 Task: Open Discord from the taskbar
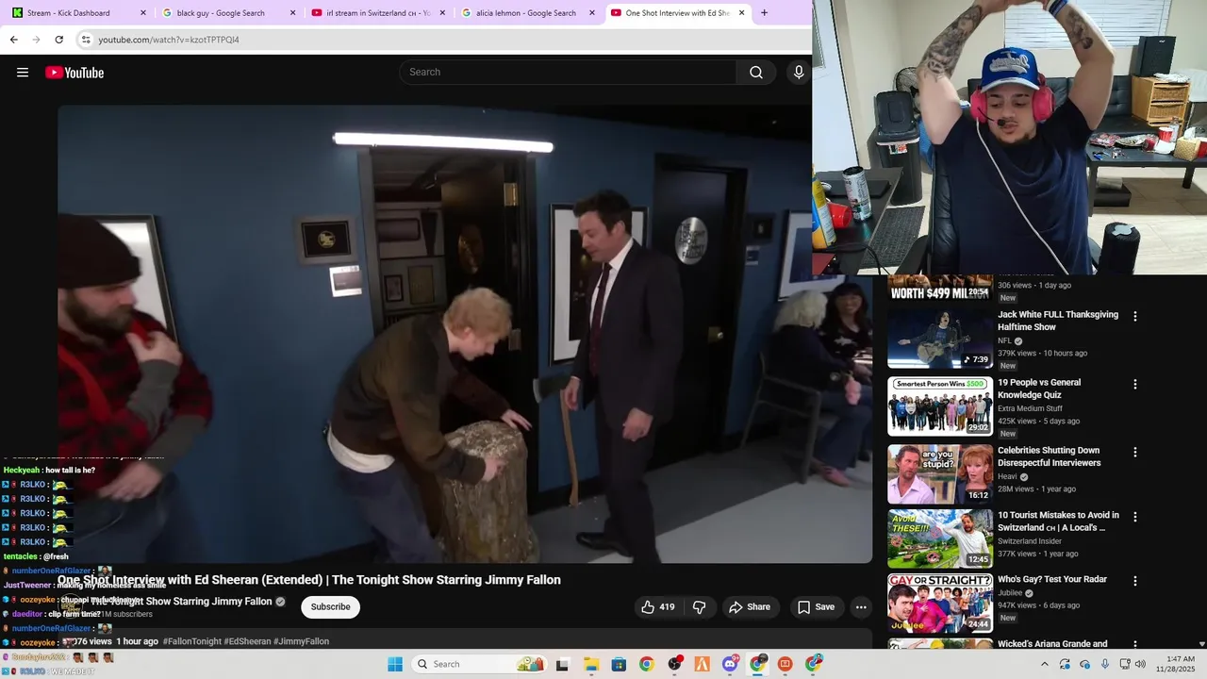730,664
